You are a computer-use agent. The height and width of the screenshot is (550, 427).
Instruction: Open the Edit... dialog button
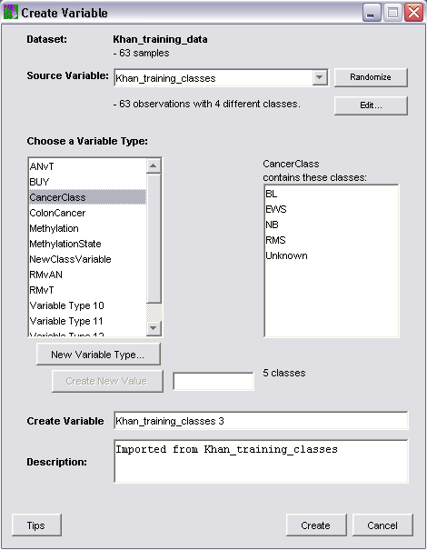tap(371, 105)
